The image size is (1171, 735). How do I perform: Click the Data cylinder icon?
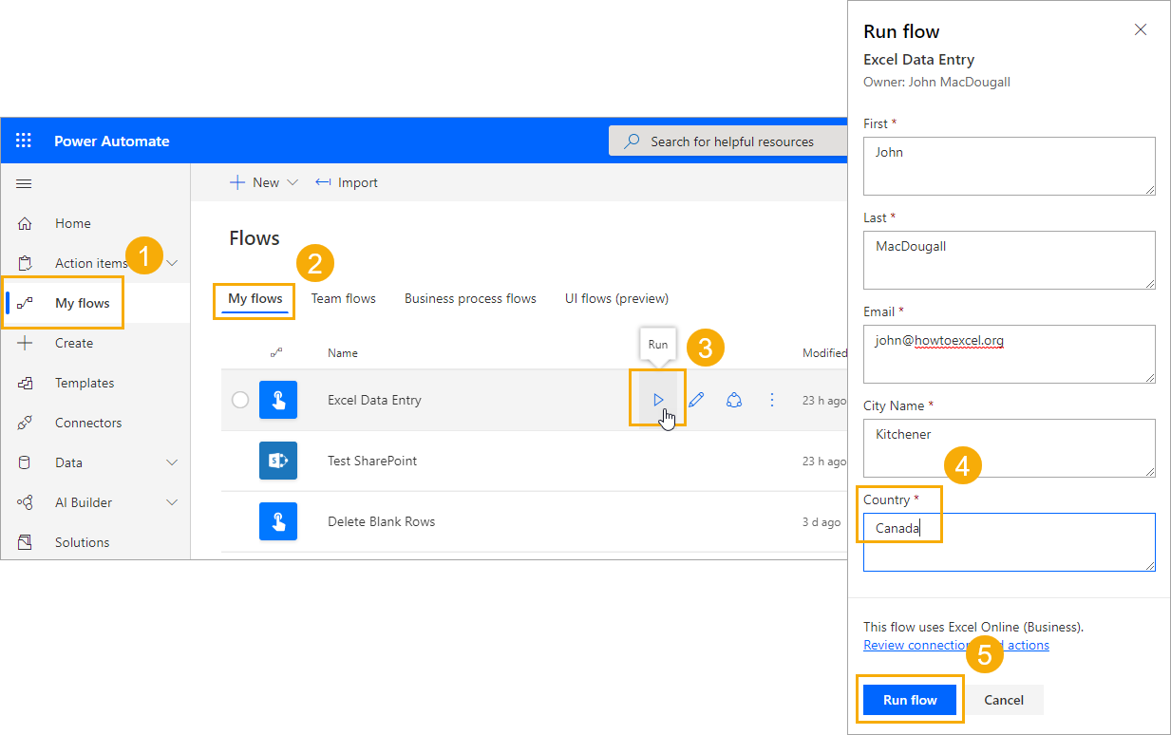tap(25, 462)
